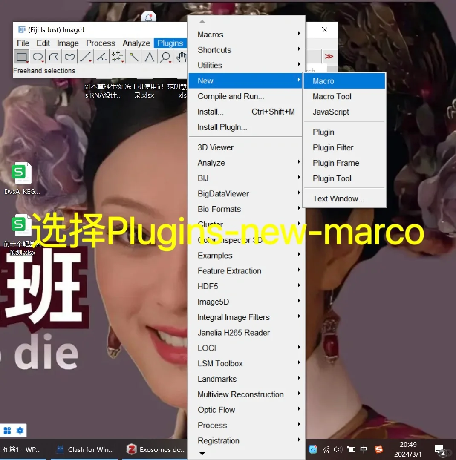Select the Text tool
Image resolution: width=456 pixels, height=460 pixels.
(149, 56)
